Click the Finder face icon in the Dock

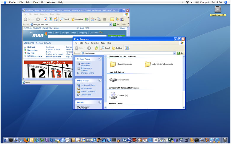(6, 140)
